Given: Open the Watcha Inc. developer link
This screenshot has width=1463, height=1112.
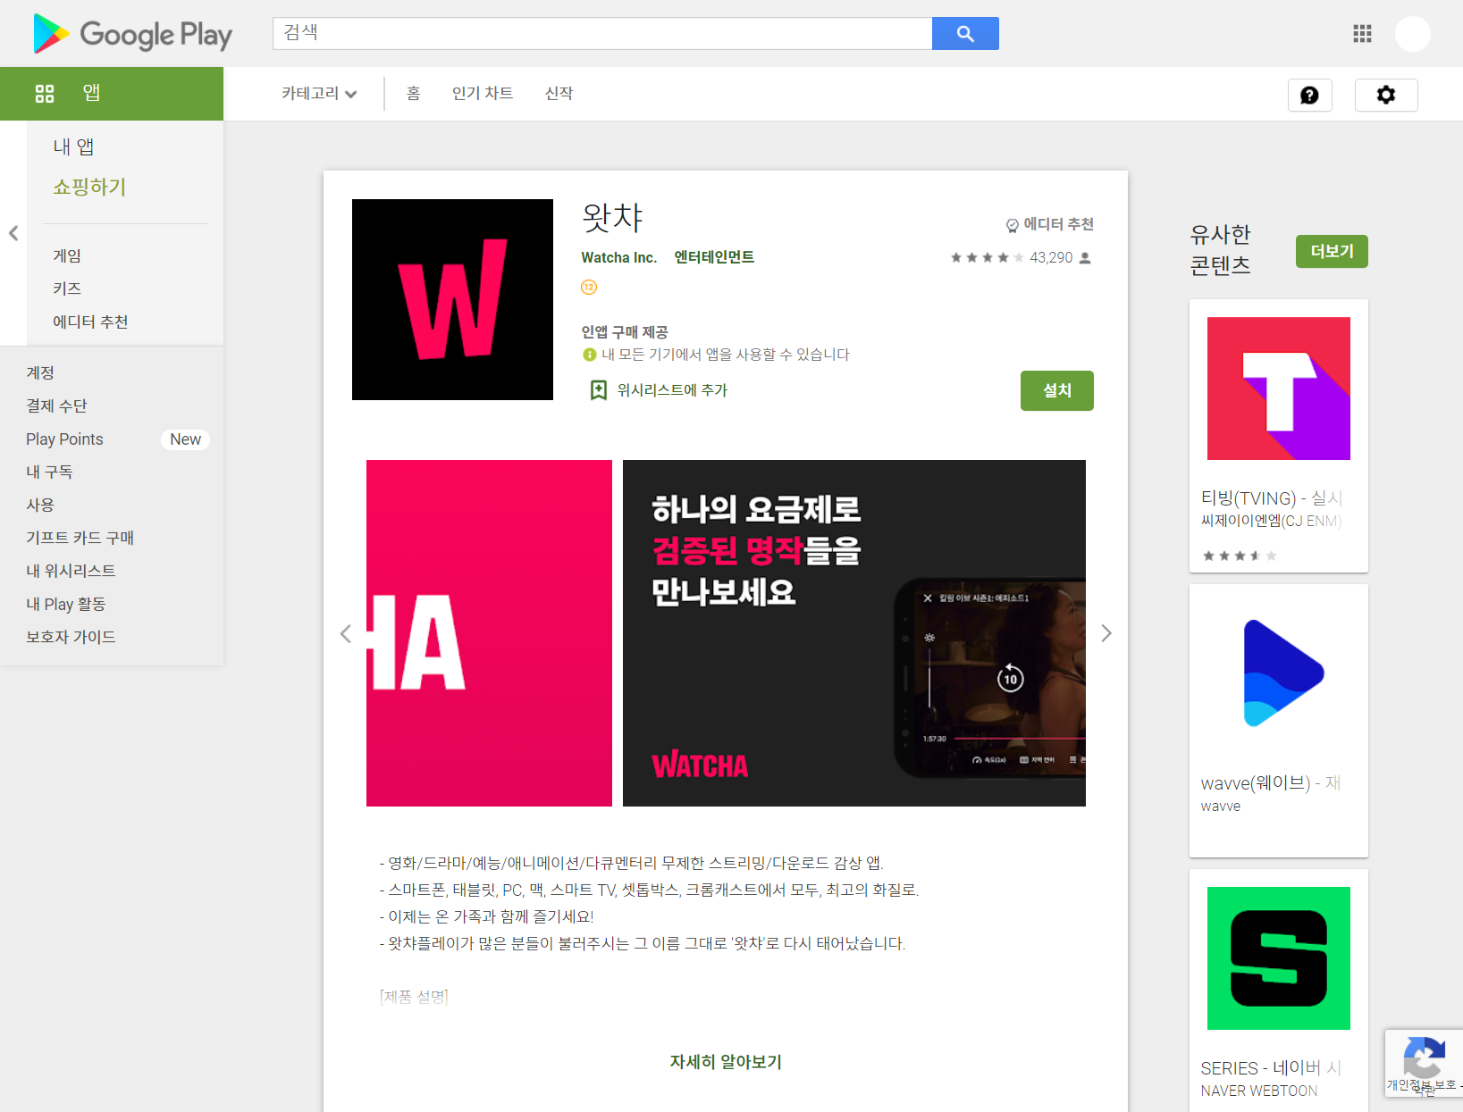Looking at the screenshot, I should [618, 257].
